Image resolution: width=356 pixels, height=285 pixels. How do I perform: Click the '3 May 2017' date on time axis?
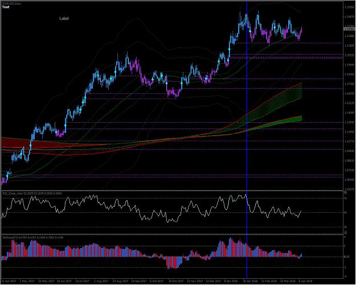coord(27,281)
